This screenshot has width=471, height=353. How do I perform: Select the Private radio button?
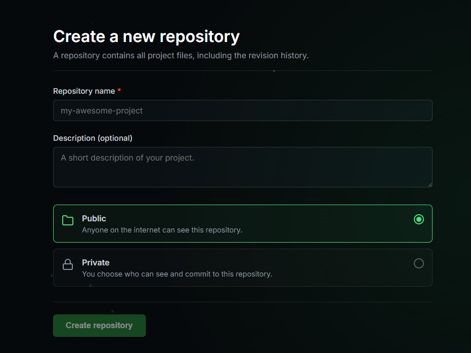pos(419,263)
